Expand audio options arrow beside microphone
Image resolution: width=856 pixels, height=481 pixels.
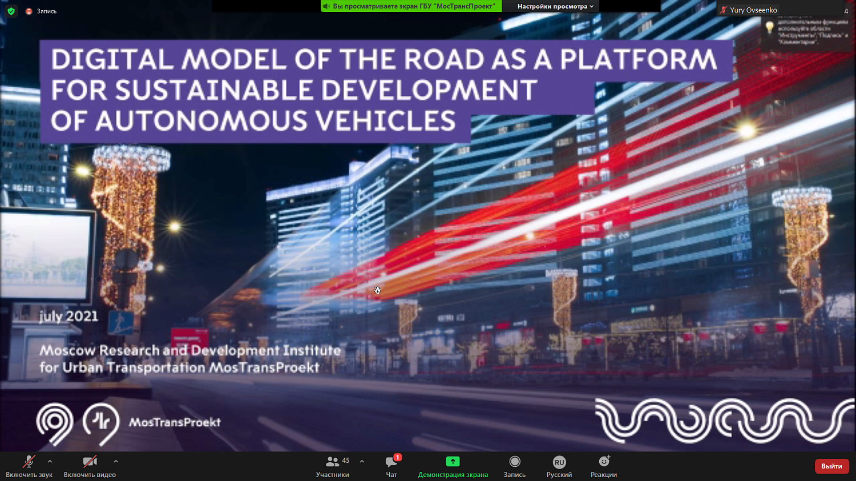point(50,462)
